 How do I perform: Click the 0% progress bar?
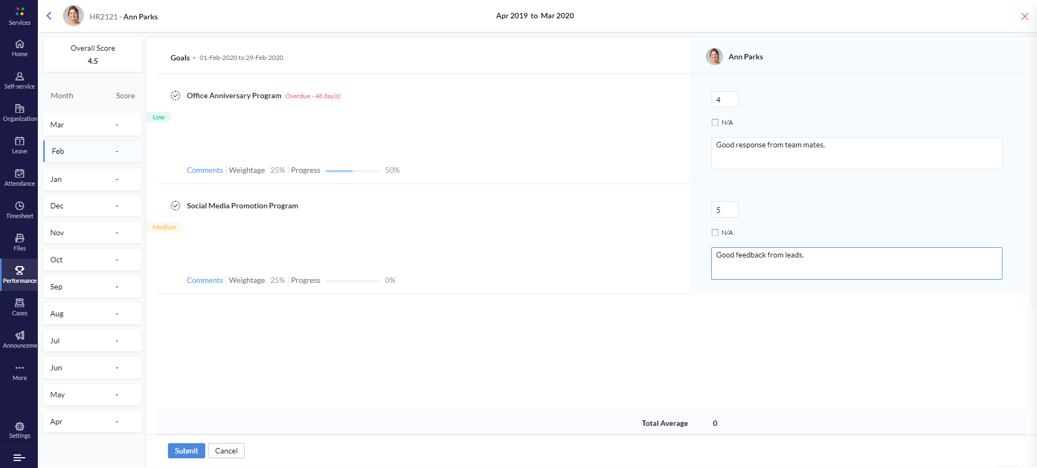353,281
